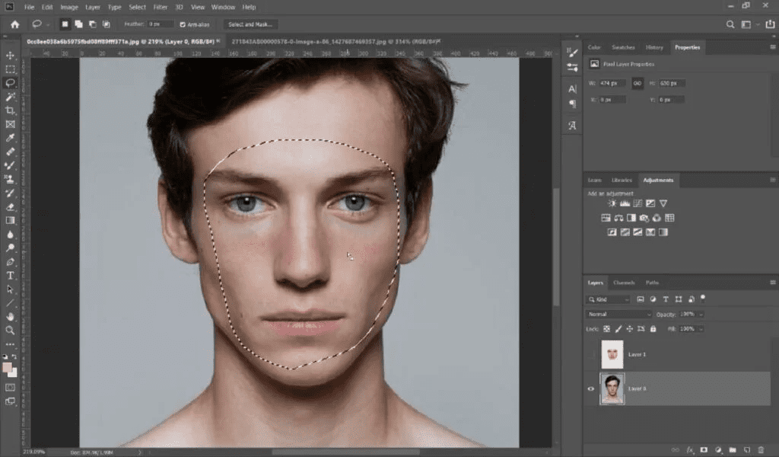Select the Eyedropper tool

point(11,138)
